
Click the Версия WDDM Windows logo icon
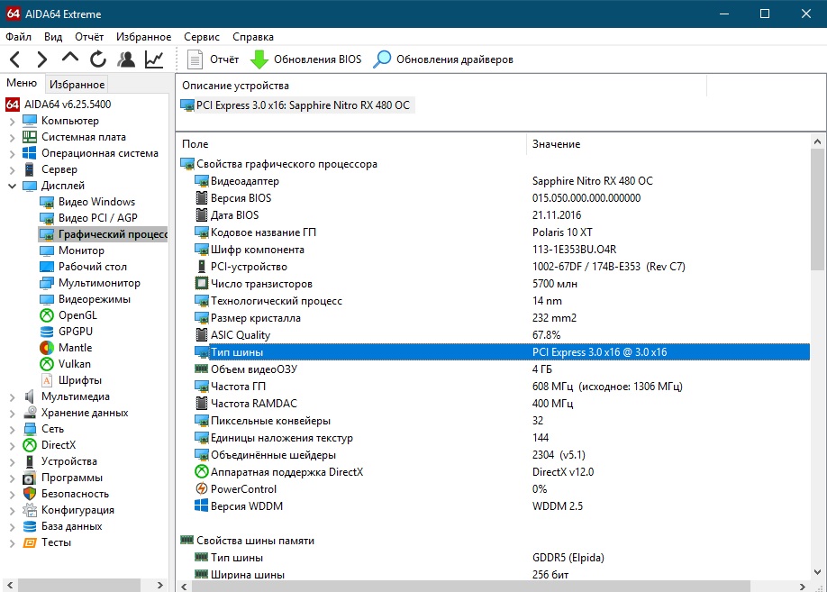pyautogui.click(x=202, y=506)
